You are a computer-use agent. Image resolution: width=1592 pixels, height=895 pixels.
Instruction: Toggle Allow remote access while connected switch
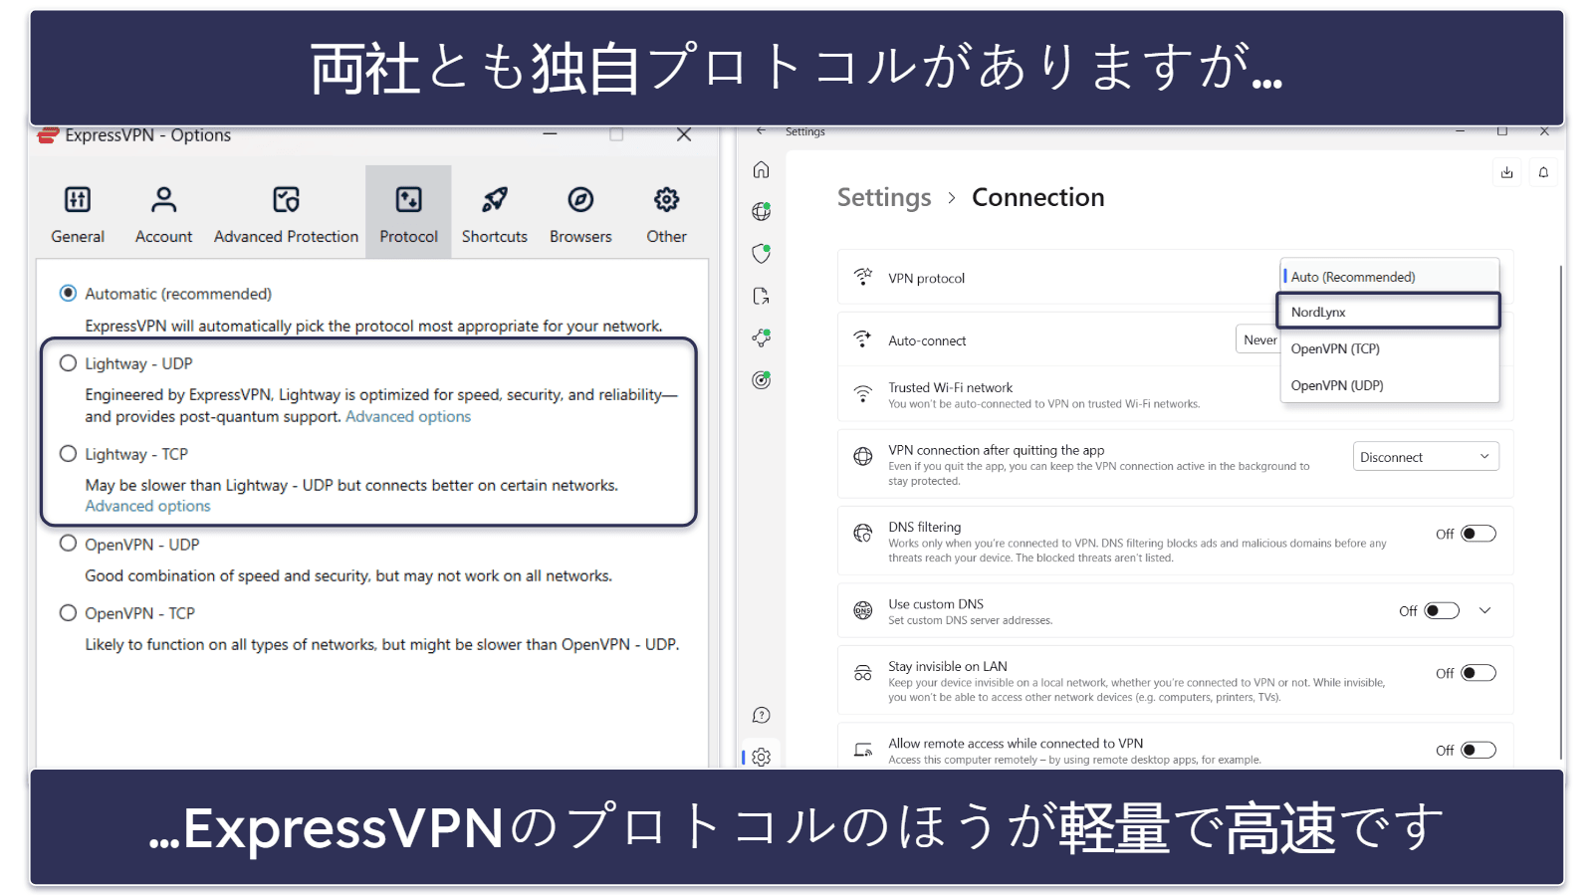[x=1478, y=750]
